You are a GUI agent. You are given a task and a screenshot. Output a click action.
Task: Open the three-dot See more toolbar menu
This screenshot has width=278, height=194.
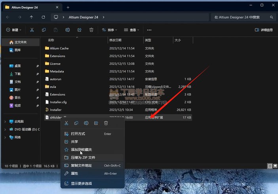tap(149, 30)
